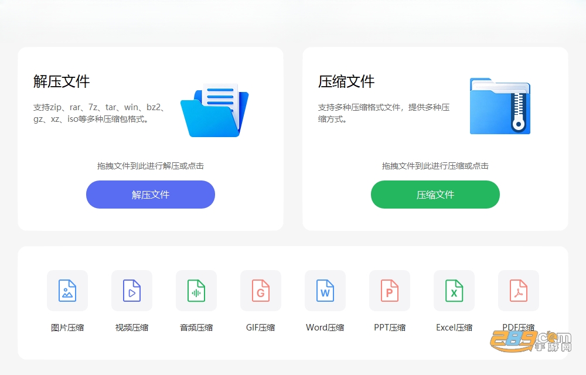Click the Excel压缩 text label

(454, 328)
